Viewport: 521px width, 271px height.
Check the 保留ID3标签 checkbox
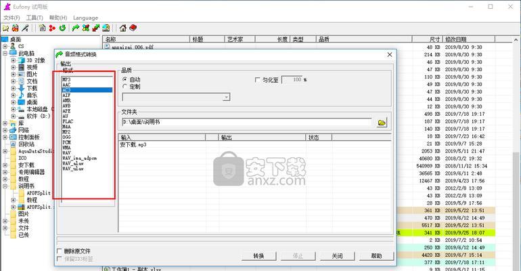(60, 259)
